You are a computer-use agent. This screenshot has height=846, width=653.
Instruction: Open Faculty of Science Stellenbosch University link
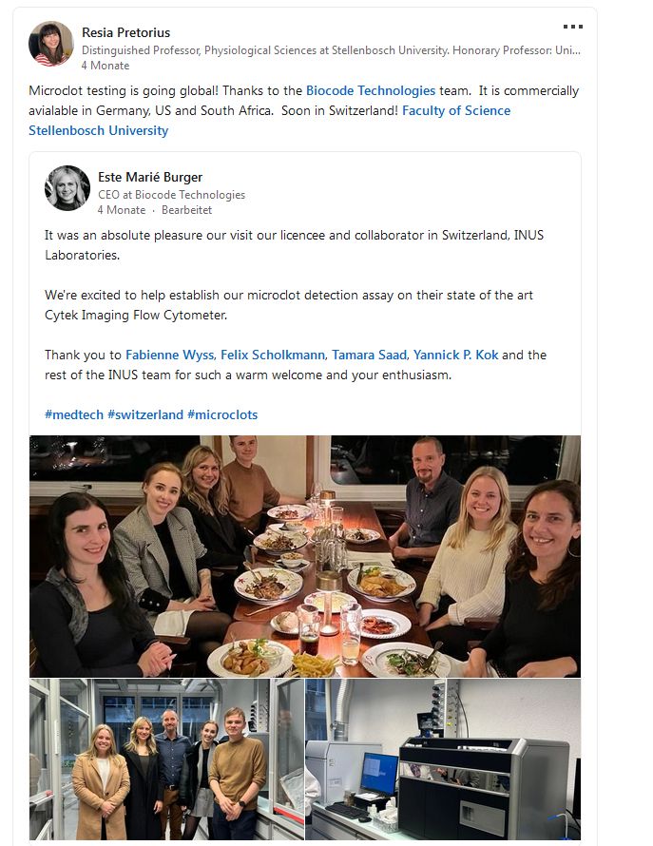click(x=269, y=121)
